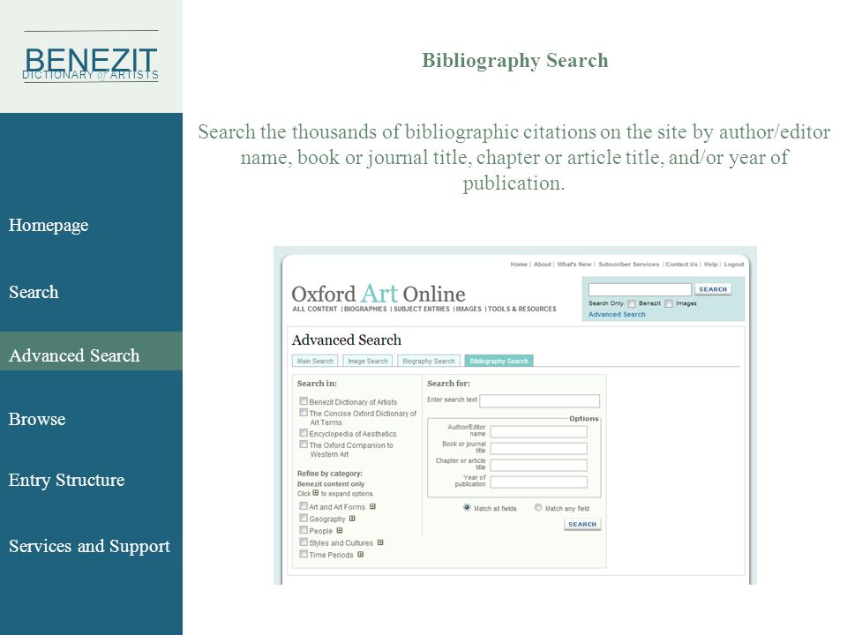Check The Oxford Companion to Western Art
847x635 pixels.
pos(304,444)
